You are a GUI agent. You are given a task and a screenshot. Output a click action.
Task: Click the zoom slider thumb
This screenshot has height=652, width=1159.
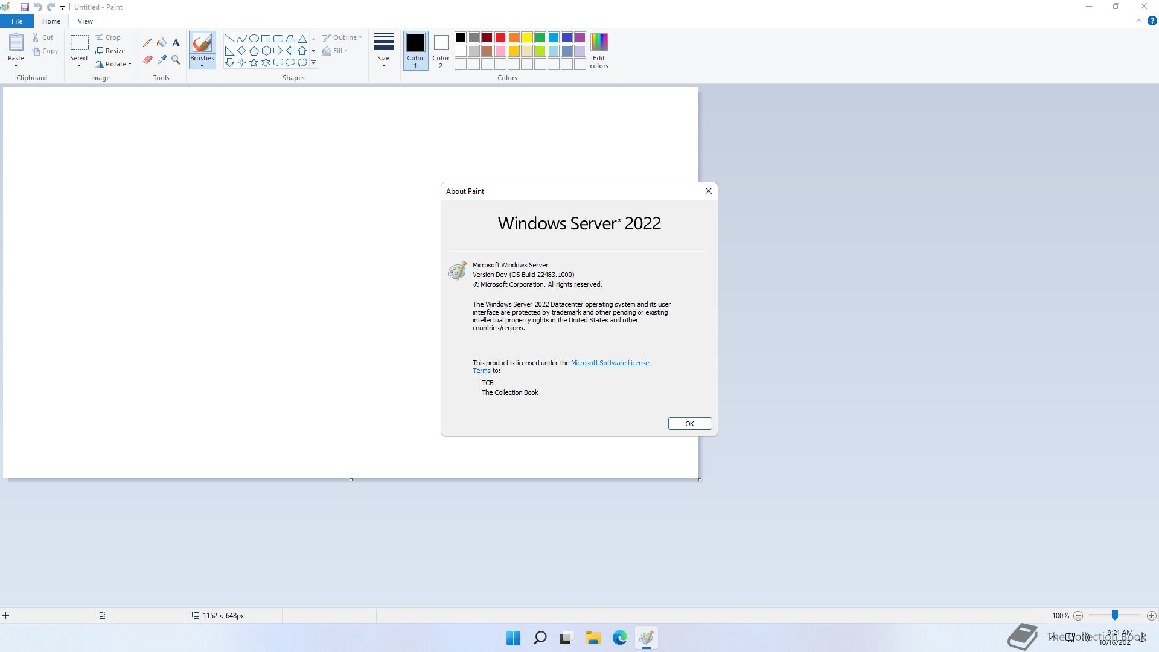[x=1115, y=615]
